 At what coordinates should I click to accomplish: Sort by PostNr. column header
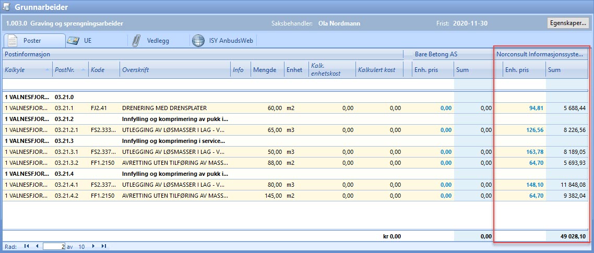point(70,70)
